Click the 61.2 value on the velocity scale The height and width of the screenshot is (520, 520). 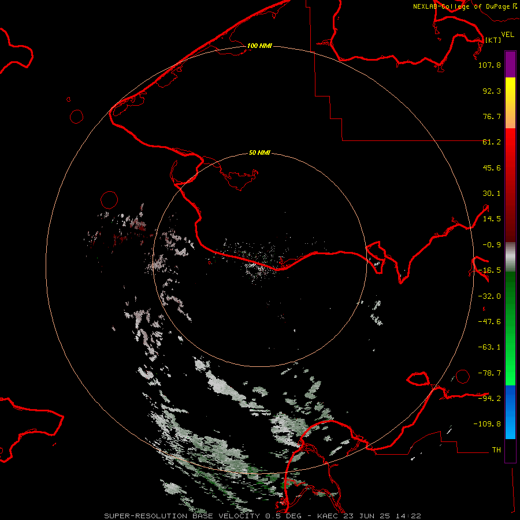click(492, 142)
